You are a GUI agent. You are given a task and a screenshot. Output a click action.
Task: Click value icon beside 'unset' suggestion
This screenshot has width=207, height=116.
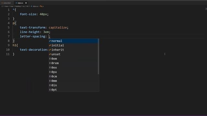(x=50, y=54)
